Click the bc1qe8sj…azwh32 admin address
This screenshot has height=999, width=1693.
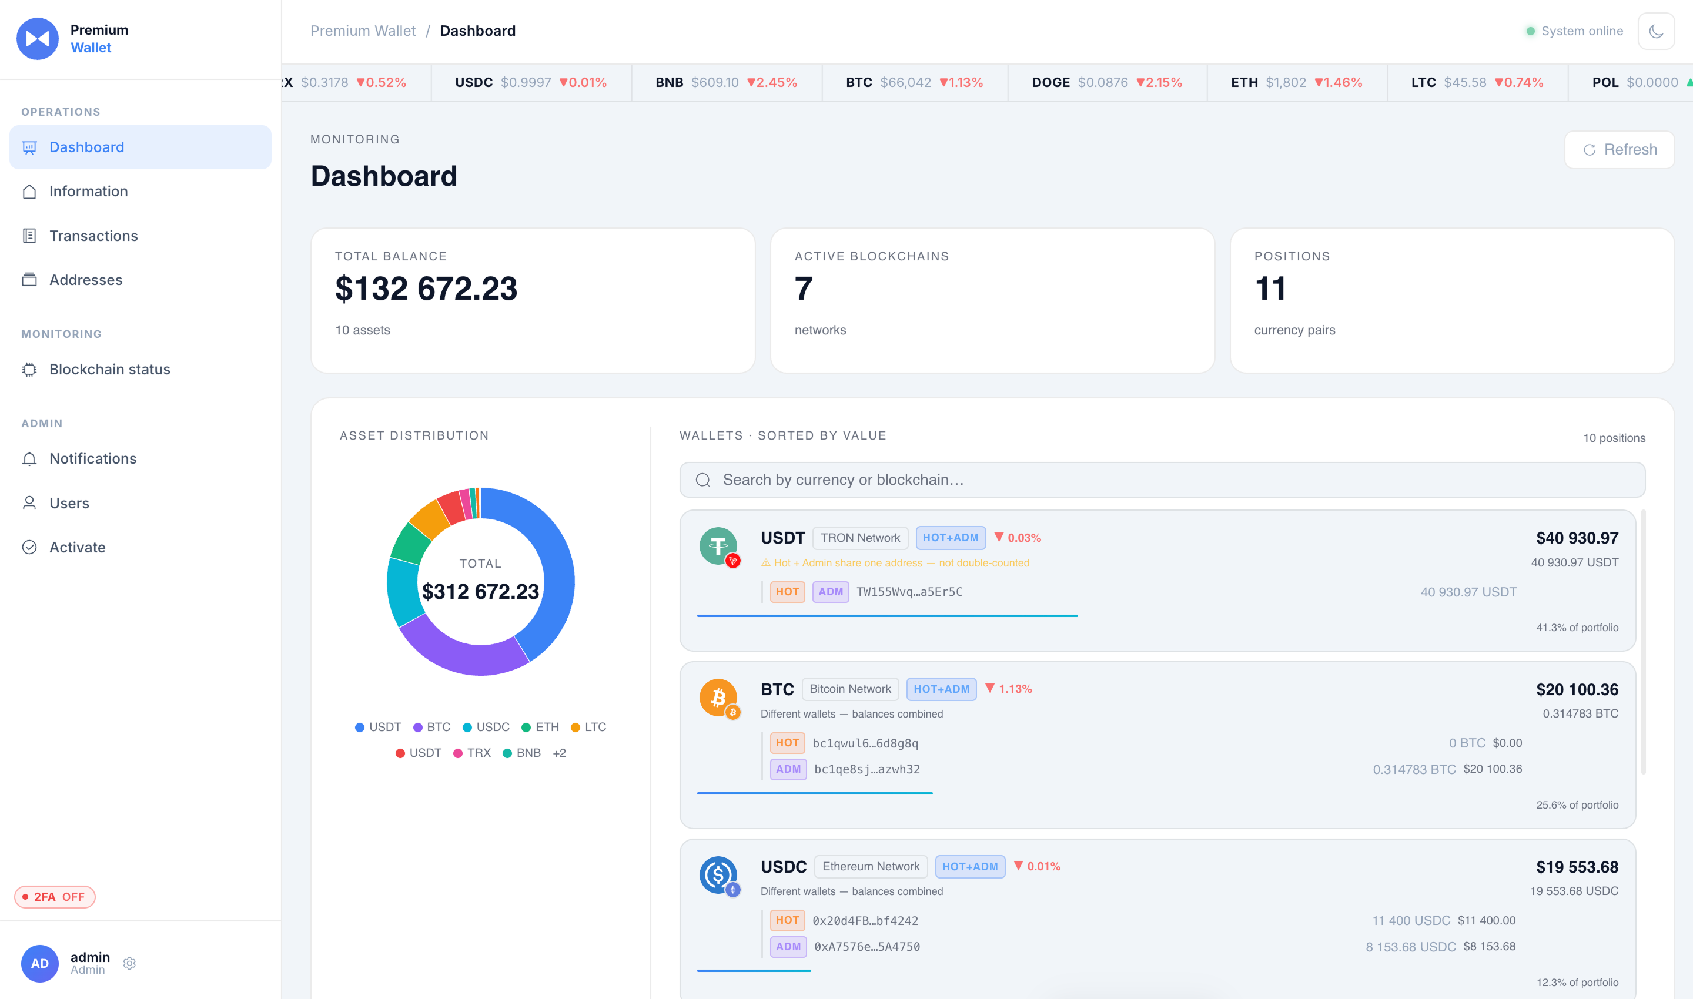pos(866,769)
